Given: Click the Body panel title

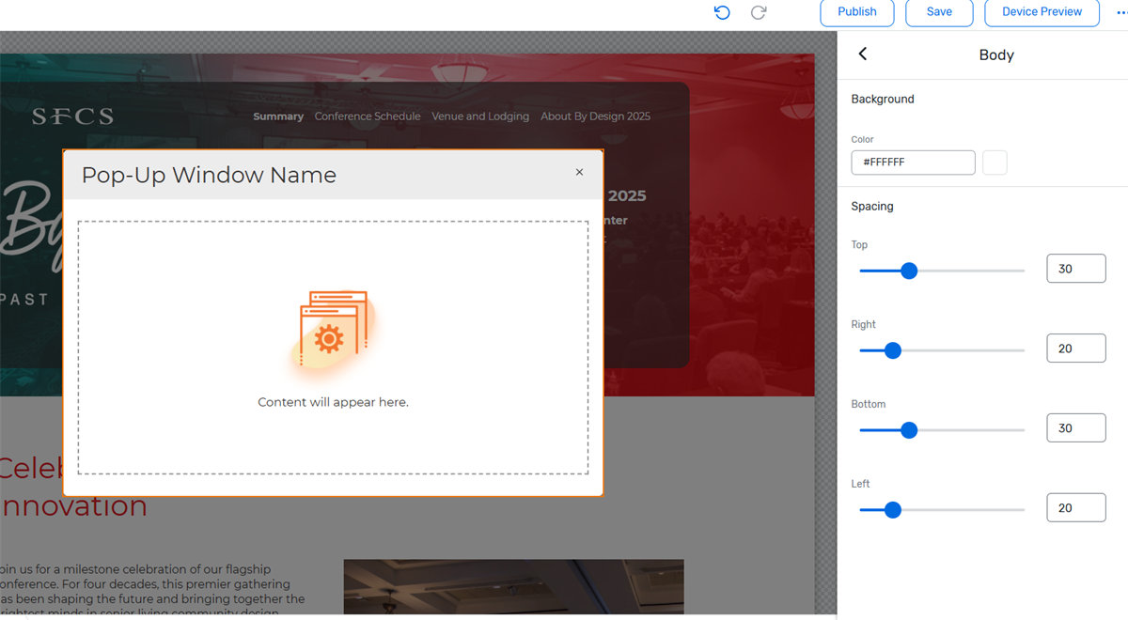Looking at the screenshot, I should 996,54.
